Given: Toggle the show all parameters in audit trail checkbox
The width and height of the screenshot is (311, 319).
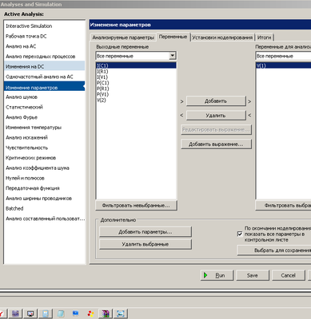Looking at the screenshot, I should click(240, 234).
